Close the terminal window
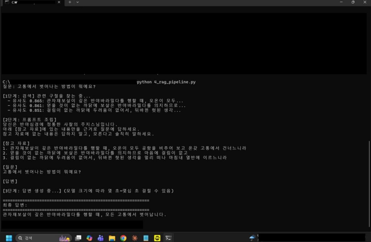This screenshot has height=242, width=371. click(x=364, y=2)
